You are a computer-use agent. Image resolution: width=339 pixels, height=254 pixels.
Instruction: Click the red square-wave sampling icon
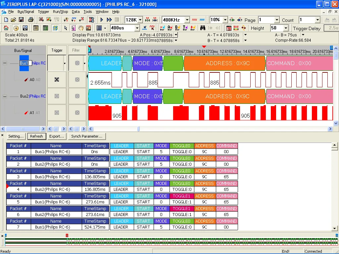(x=194, y=20)
